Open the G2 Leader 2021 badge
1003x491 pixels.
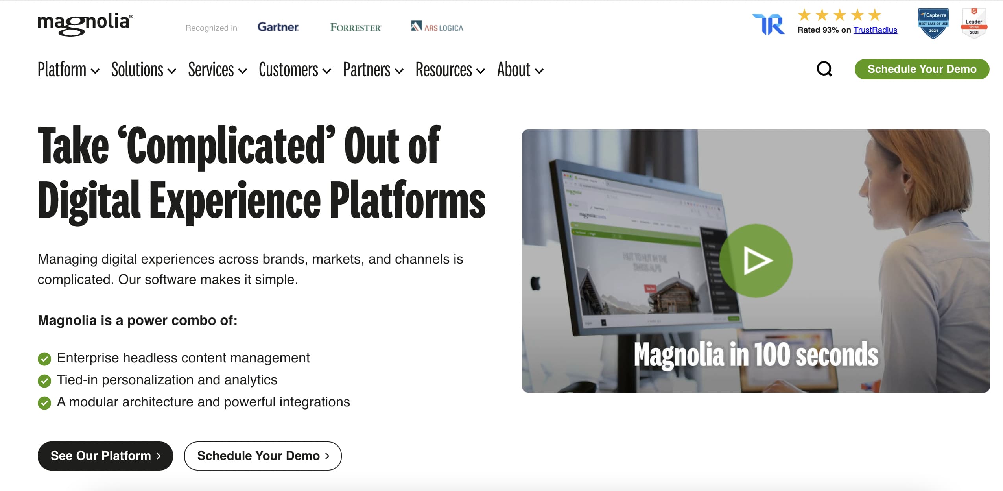[974, 24]
